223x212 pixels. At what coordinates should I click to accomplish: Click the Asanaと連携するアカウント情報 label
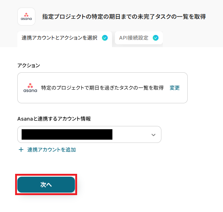54,119
